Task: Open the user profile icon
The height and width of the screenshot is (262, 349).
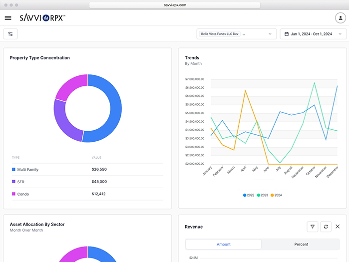Action: click(x=341, y=18)
